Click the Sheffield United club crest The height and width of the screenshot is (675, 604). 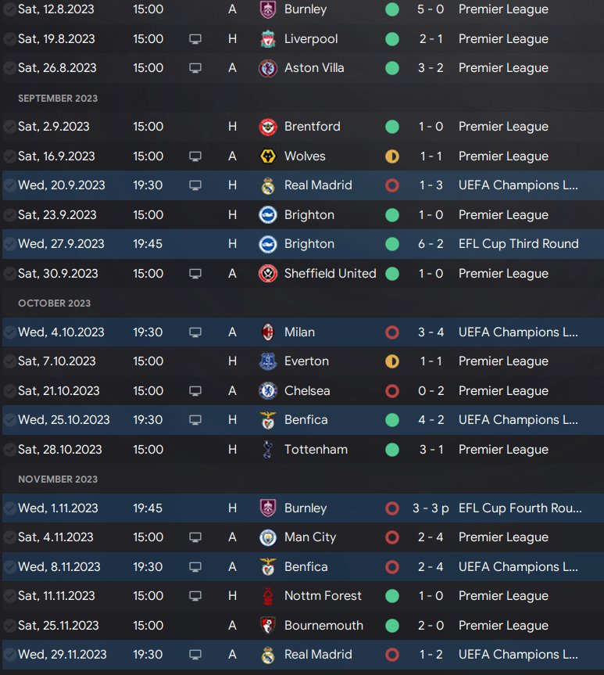268,274
